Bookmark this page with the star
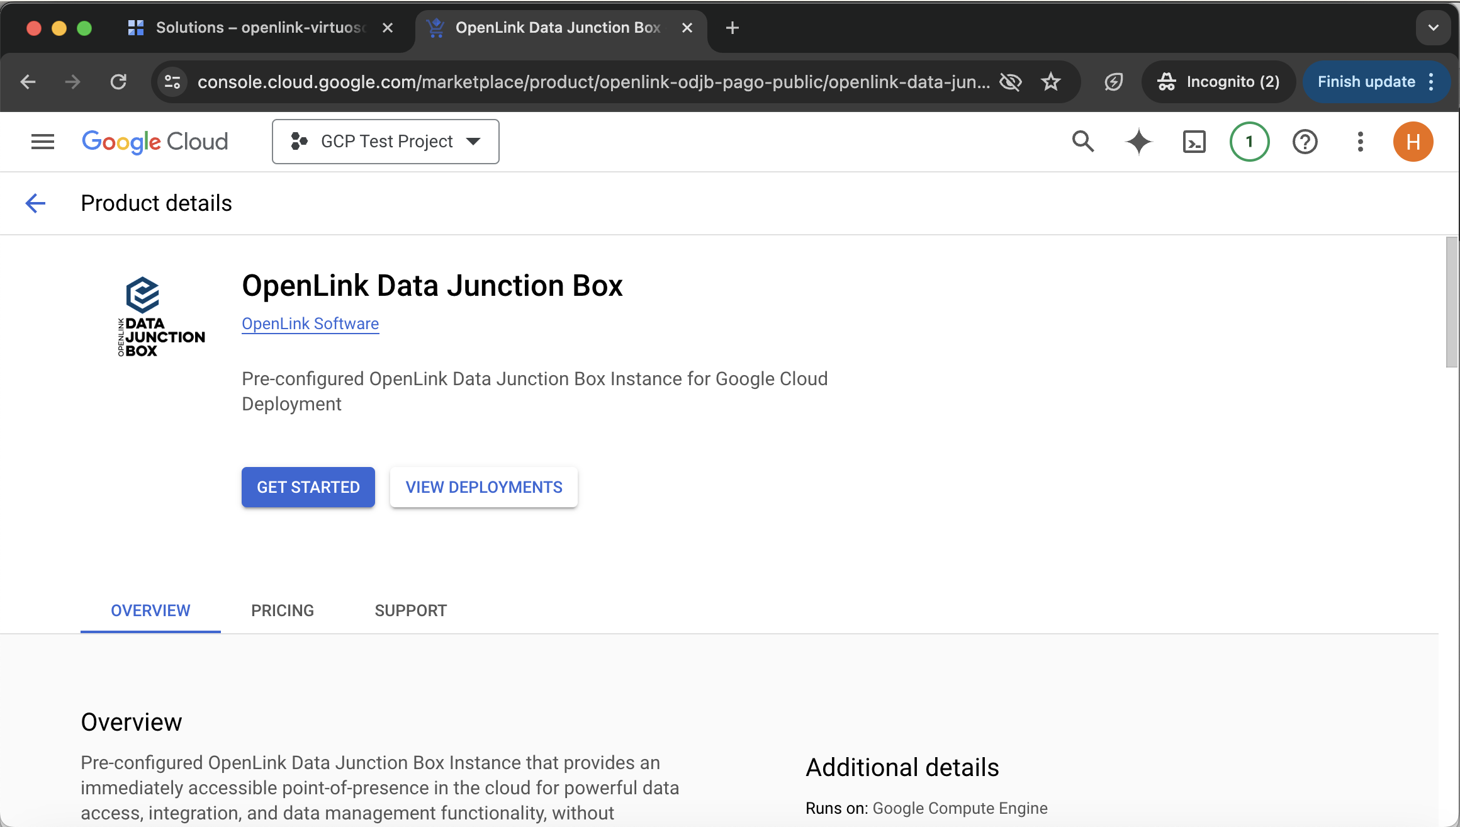 (1051, 82)
